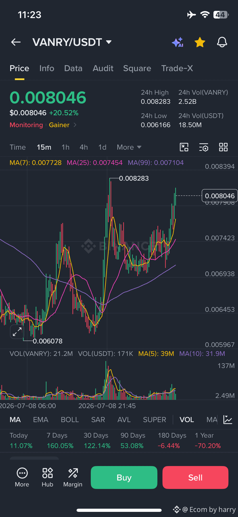Enable the AVL indicator
The image size is (238, 517).
click(124, 420)
